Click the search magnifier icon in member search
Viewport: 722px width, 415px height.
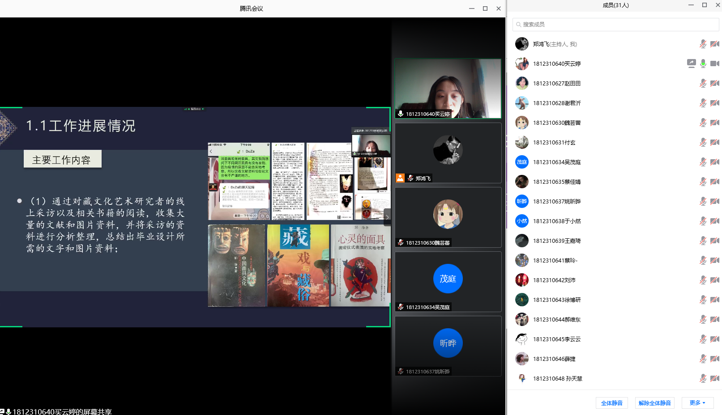518,25
